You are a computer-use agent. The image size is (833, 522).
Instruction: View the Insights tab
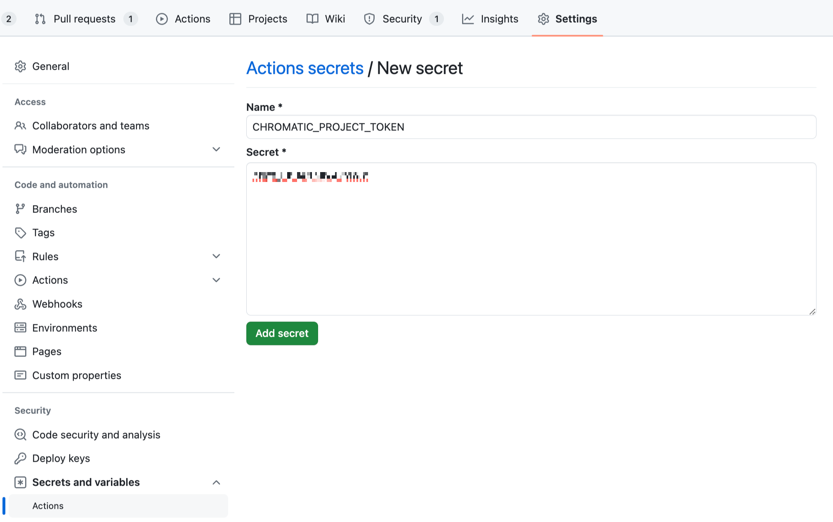tap(490, 19)
